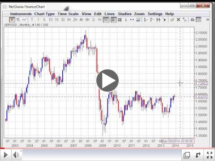The height and width of the screenshot is (161, 215).
Task: Click the small bars icon before separator
Action: pos(138,20)
